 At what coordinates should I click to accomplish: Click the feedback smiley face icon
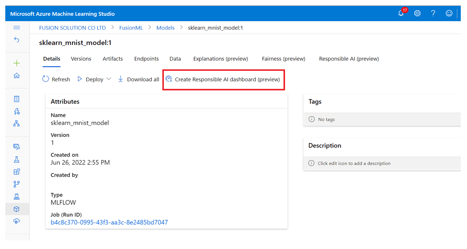coord(449,13)
